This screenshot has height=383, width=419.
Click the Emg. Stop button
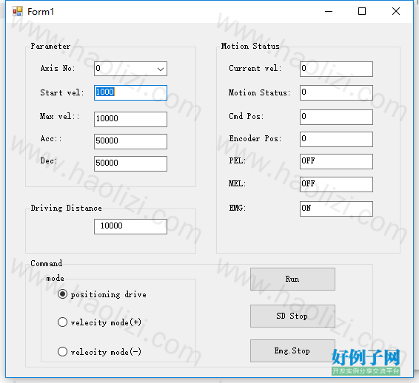[x=292, y=350]
